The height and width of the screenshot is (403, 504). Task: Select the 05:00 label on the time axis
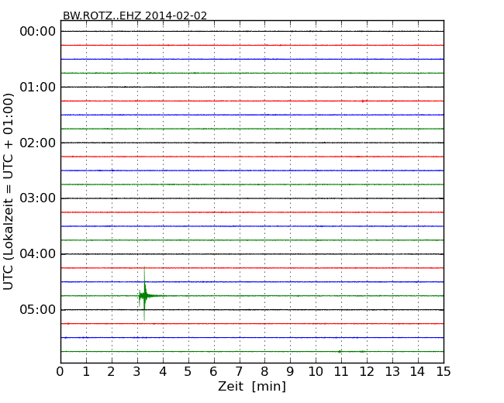coord(38,309)
